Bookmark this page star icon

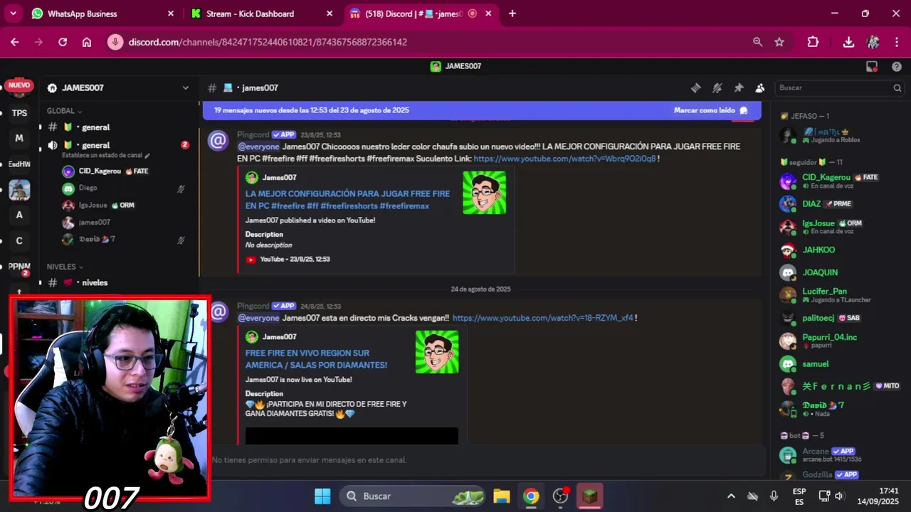click(x=779, y=42)
